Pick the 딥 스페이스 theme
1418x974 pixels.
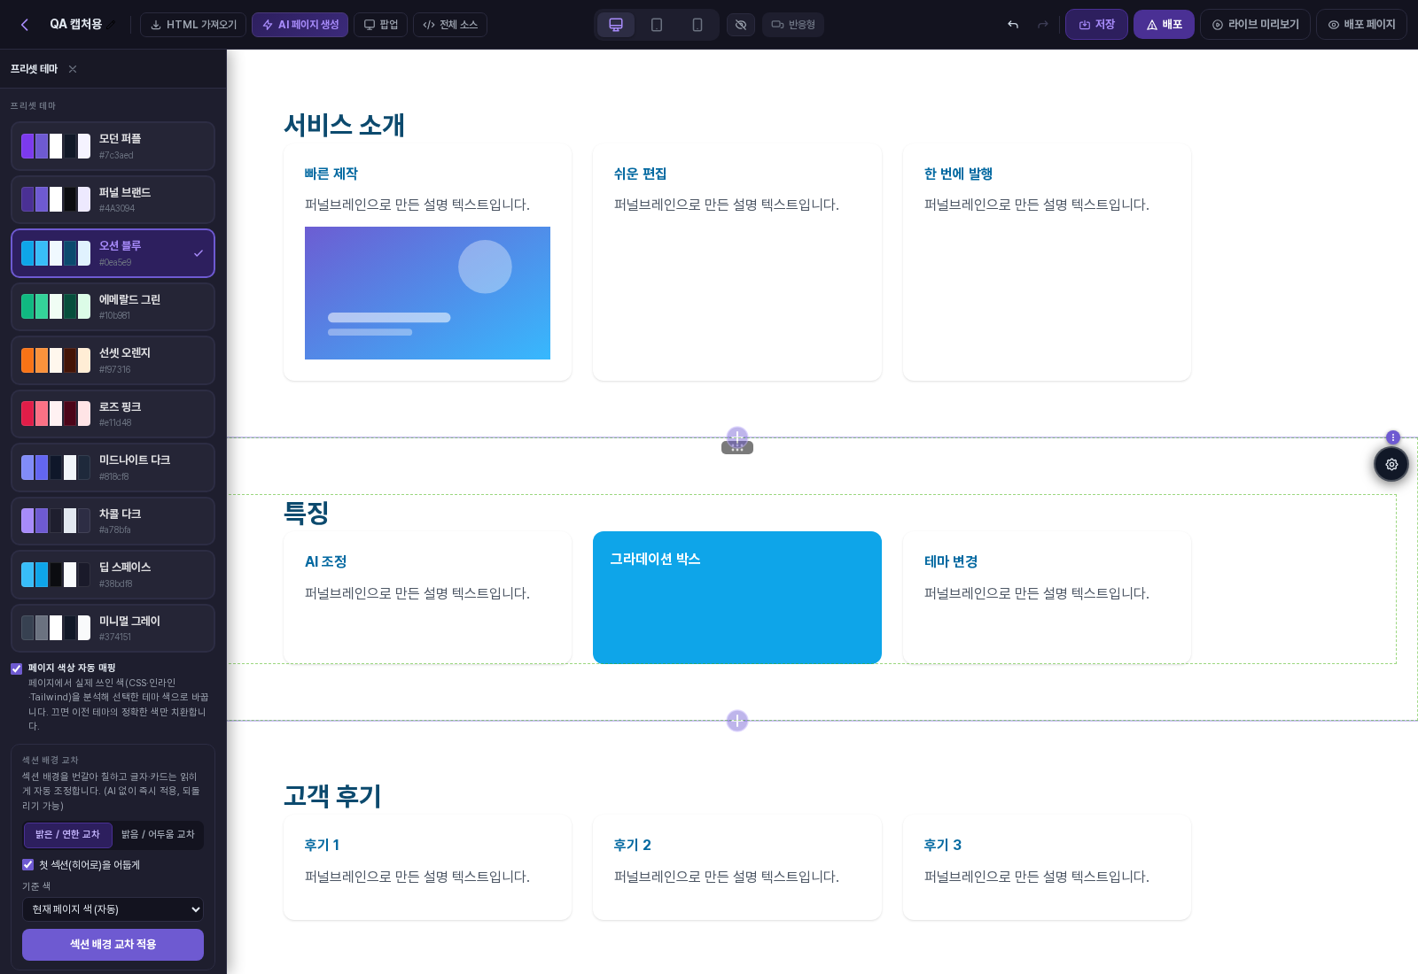[113, 575]
